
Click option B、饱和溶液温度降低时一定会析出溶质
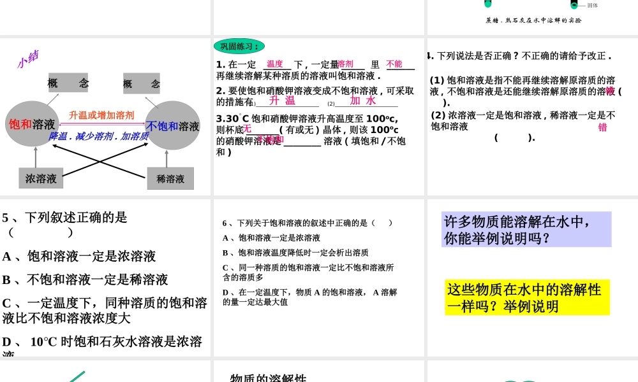[295, 253]
